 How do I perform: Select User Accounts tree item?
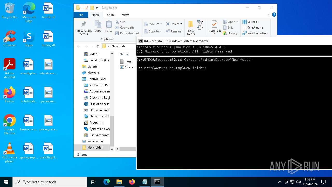[97, 135]
